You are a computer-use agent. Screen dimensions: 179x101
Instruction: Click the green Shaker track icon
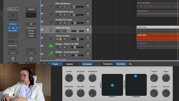click(x=51, y=54)
